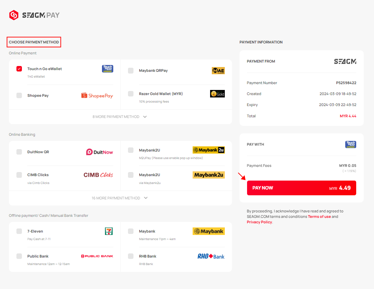The height and width of the screenshot is (289, 374).
Task: Click the Payment Information heading
Action: pyautogui.click(x=261, y=42)
